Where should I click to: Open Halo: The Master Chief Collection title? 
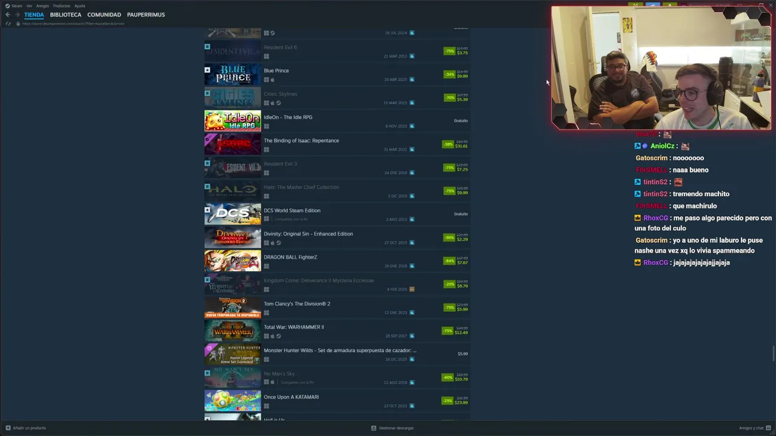[301, 187]
